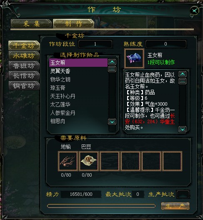Click the 生产批次 input box
The image size is (203, 220).
183,194
